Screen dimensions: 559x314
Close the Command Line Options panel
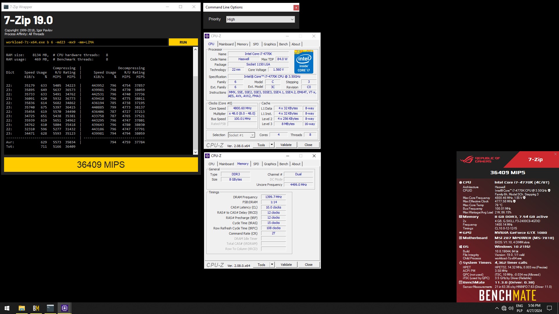tap(296, 8)
